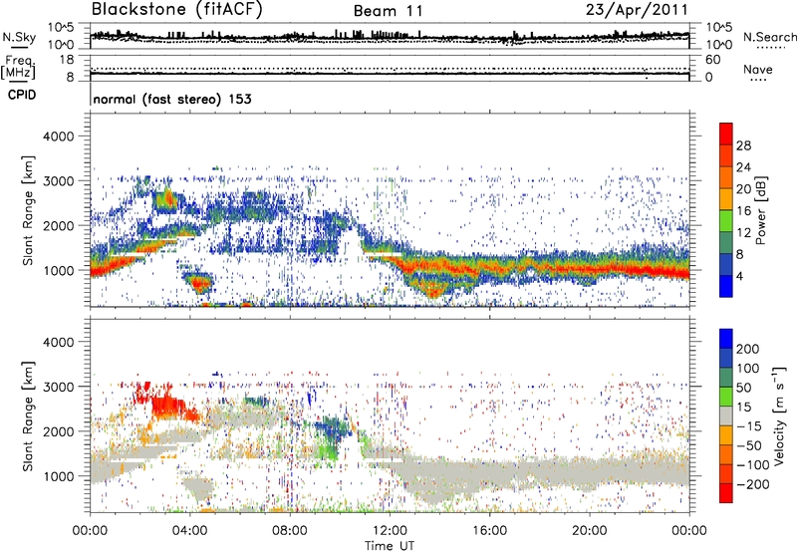This screenshot has height=552, width=797.
Task: Select the "Beam 11" header label
Action: (388, 11)
